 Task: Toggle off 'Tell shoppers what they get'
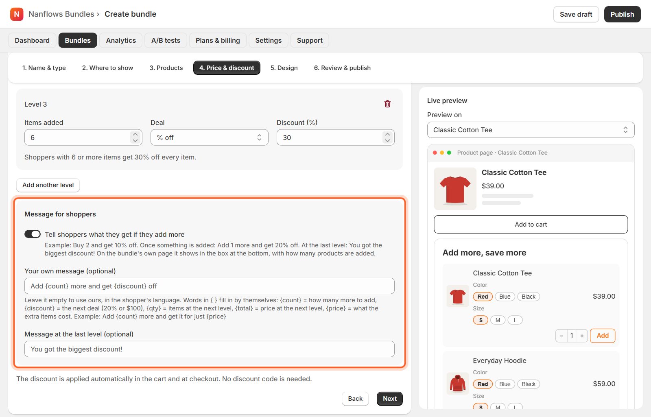[x=33, y=234]
